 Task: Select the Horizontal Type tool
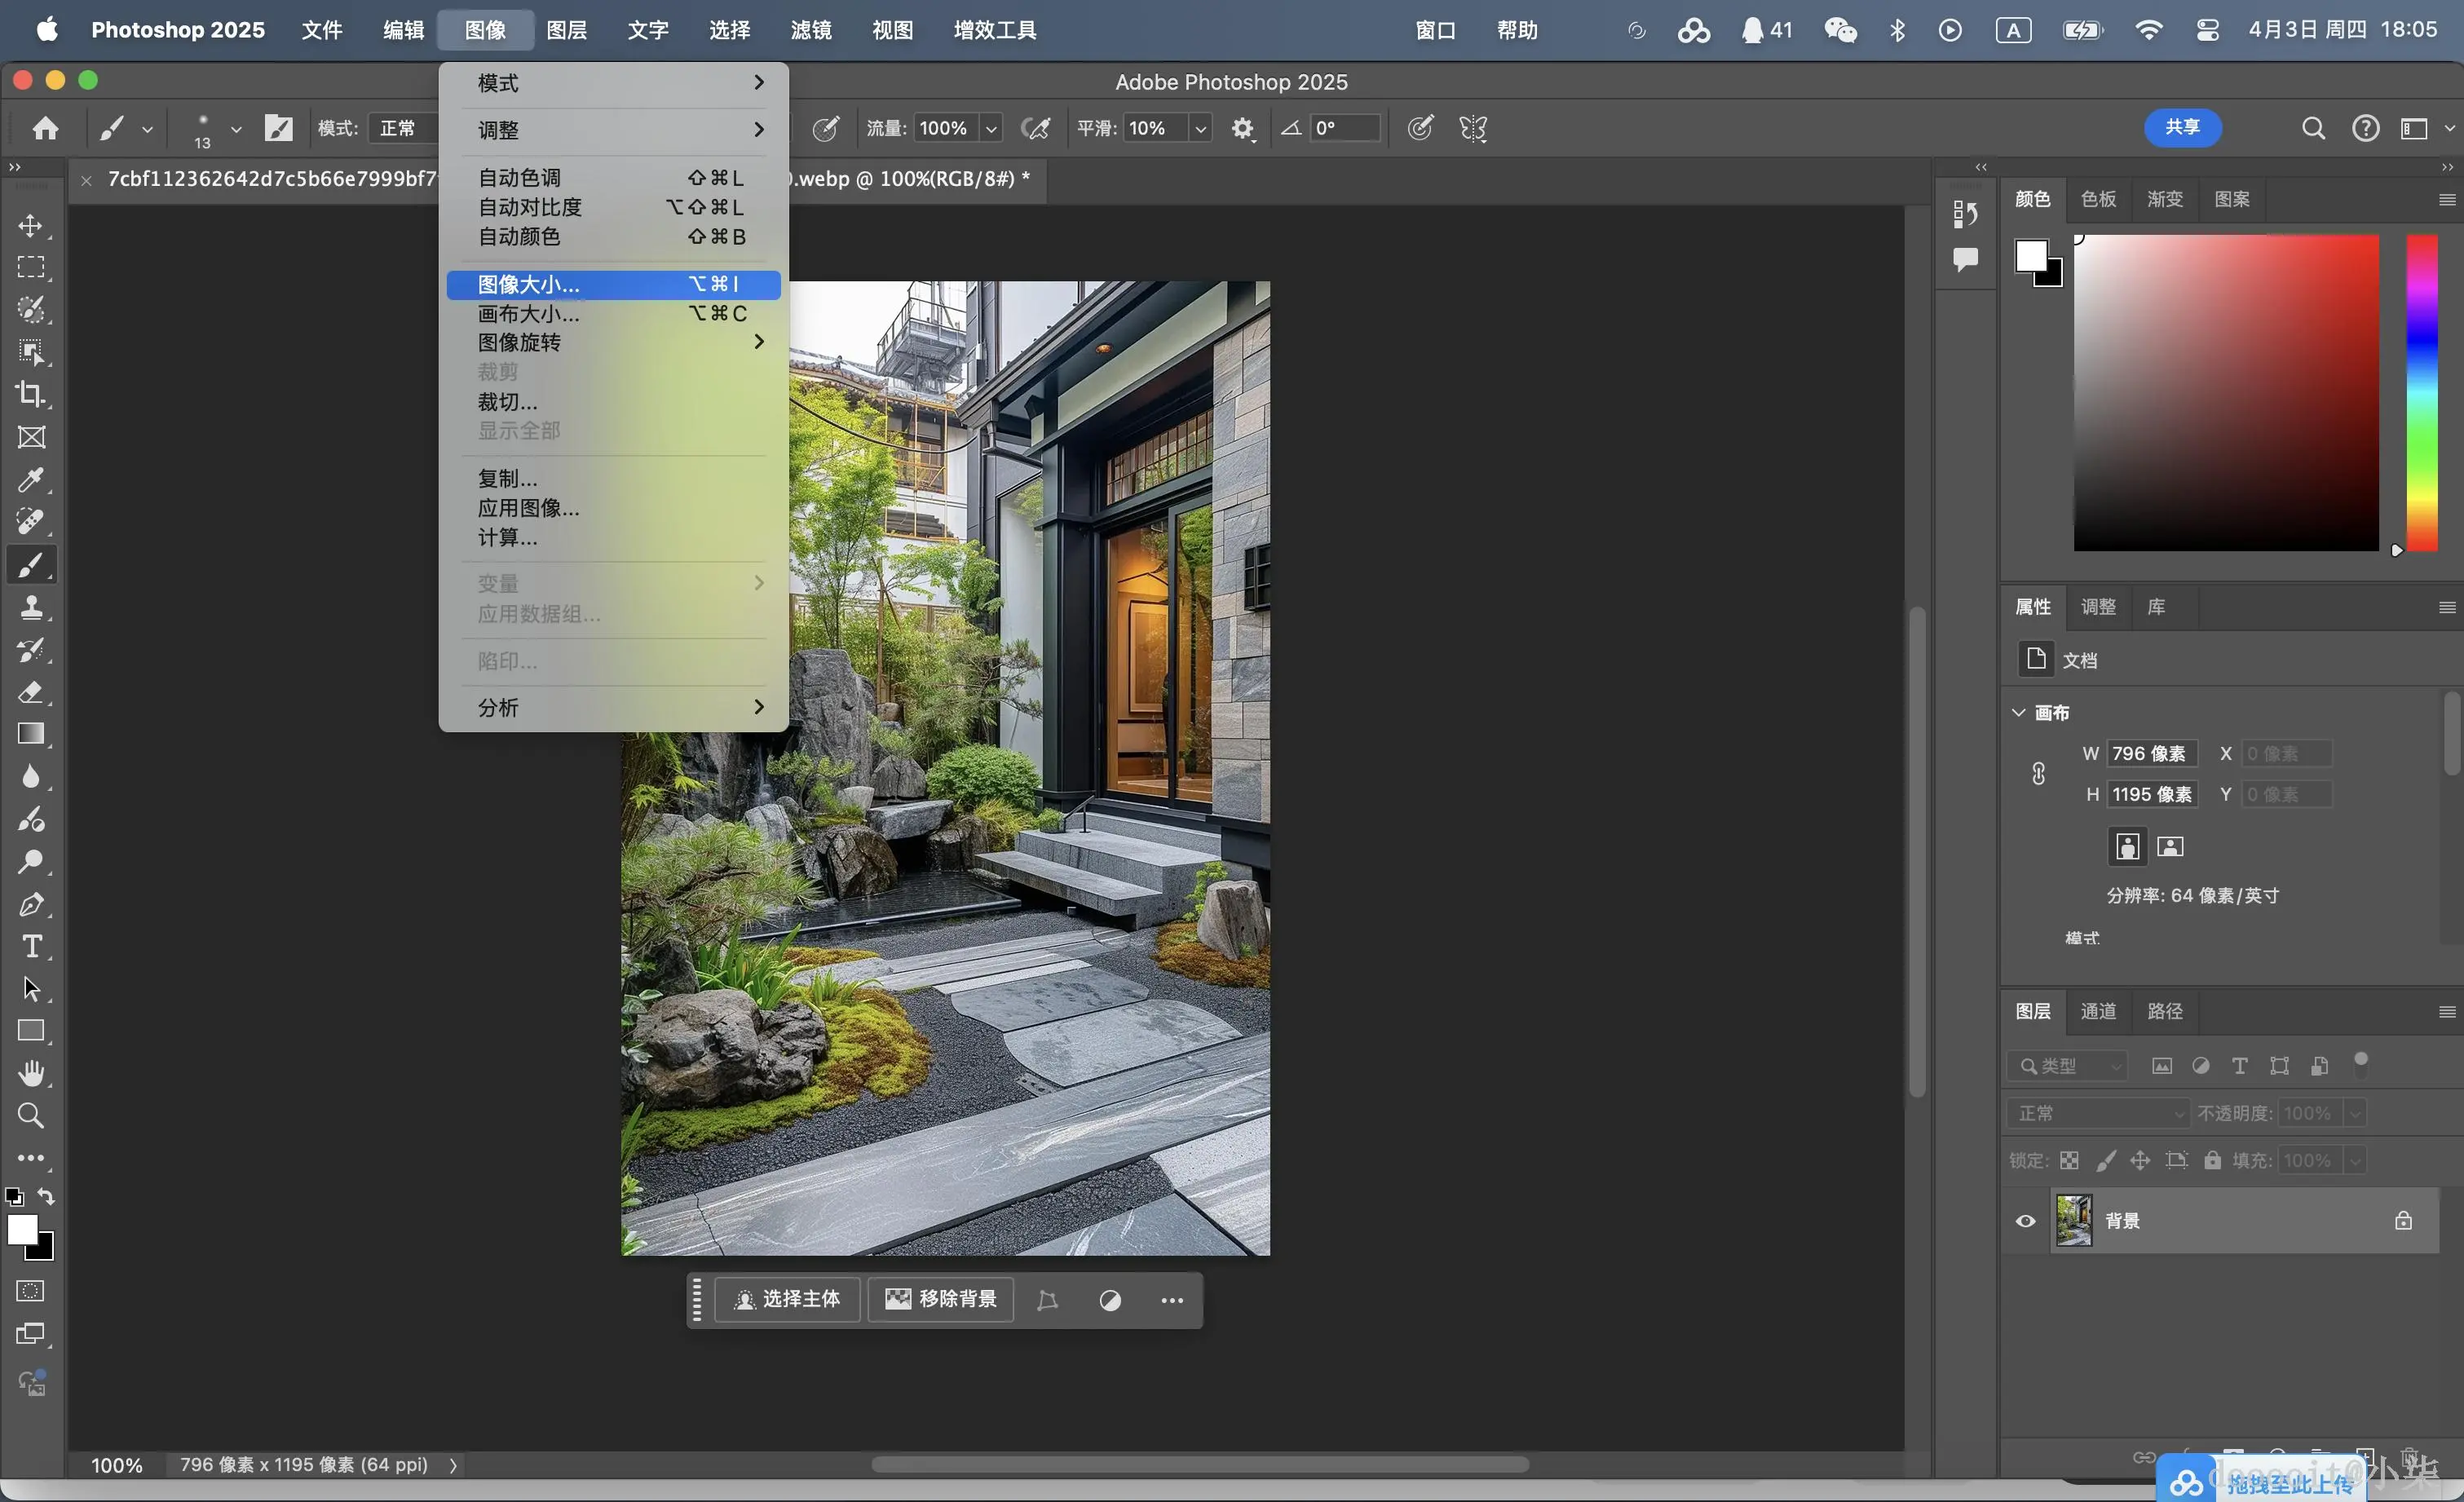point(31,946)
